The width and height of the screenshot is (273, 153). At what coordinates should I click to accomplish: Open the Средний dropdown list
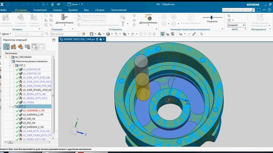point(236,25)
